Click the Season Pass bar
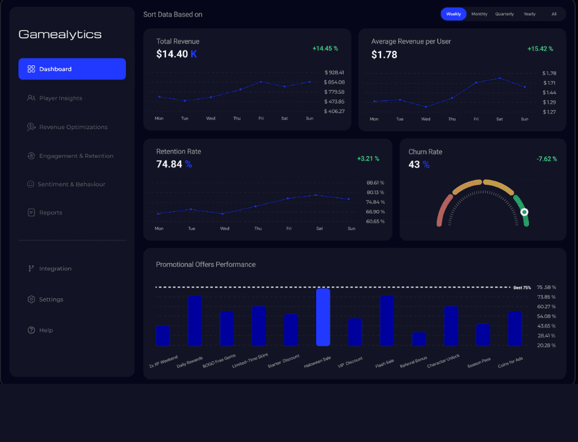This screenshot has width=578, height=442. 483,335
